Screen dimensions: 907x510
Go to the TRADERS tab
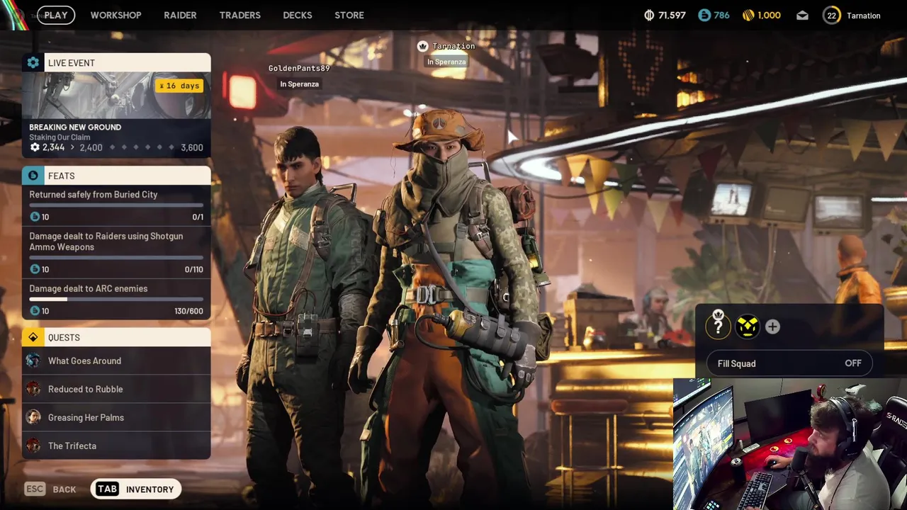tap(240, 15)
